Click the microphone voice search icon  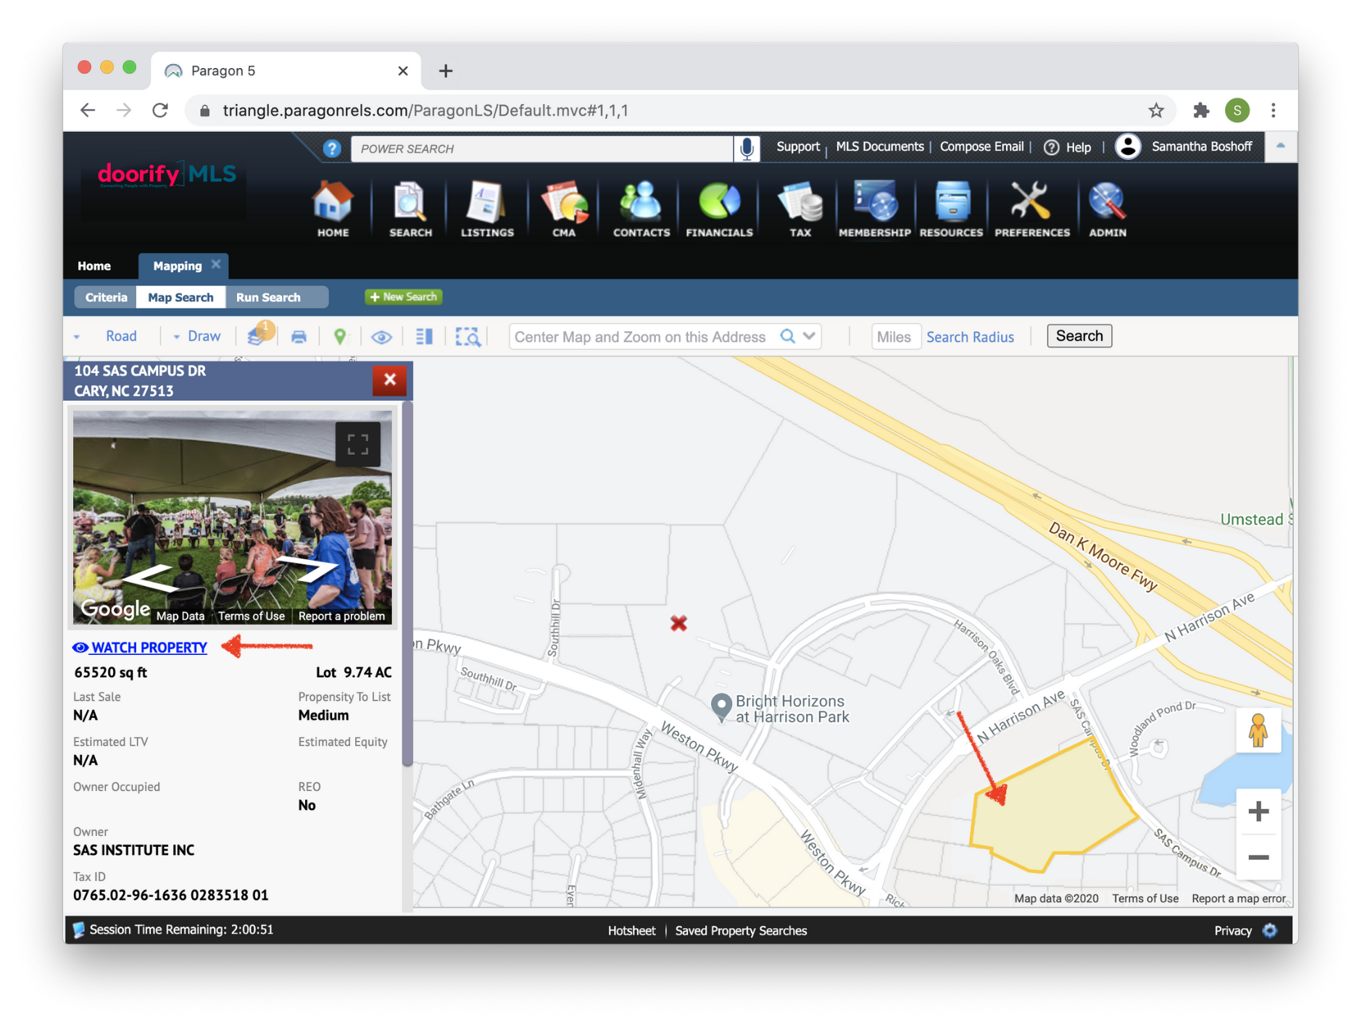[x=747, y=148]
